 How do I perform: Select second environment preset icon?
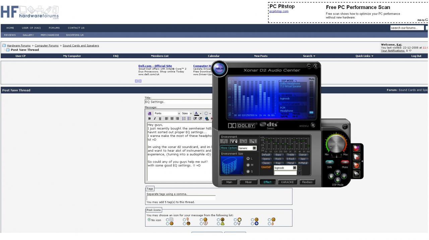coord(234,142)
